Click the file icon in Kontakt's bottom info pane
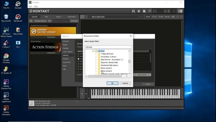216x122 pixels. point(31,103)
